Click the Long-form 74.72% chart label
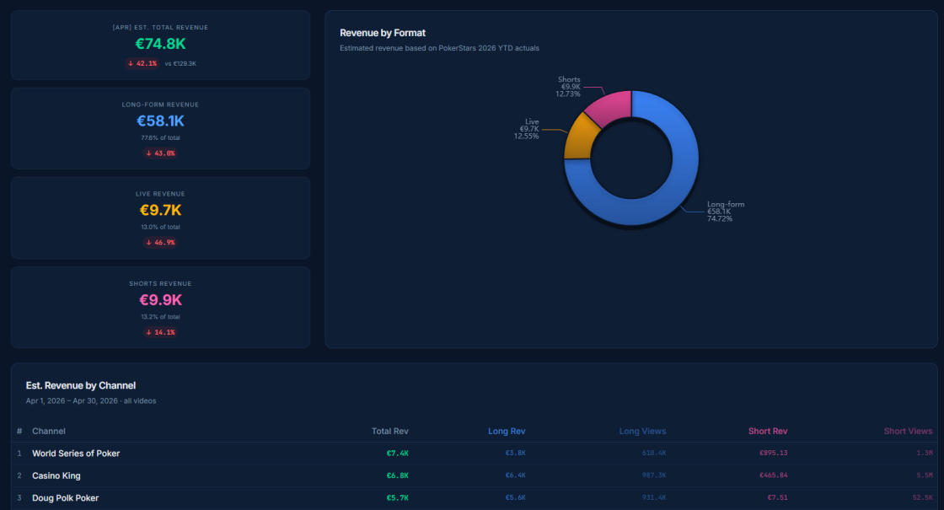 tap(726, 212)
